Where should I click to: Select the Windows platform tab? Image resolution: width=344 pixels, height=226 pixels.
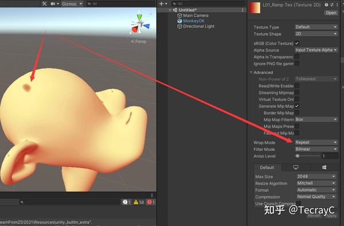(x=324, y=167)
